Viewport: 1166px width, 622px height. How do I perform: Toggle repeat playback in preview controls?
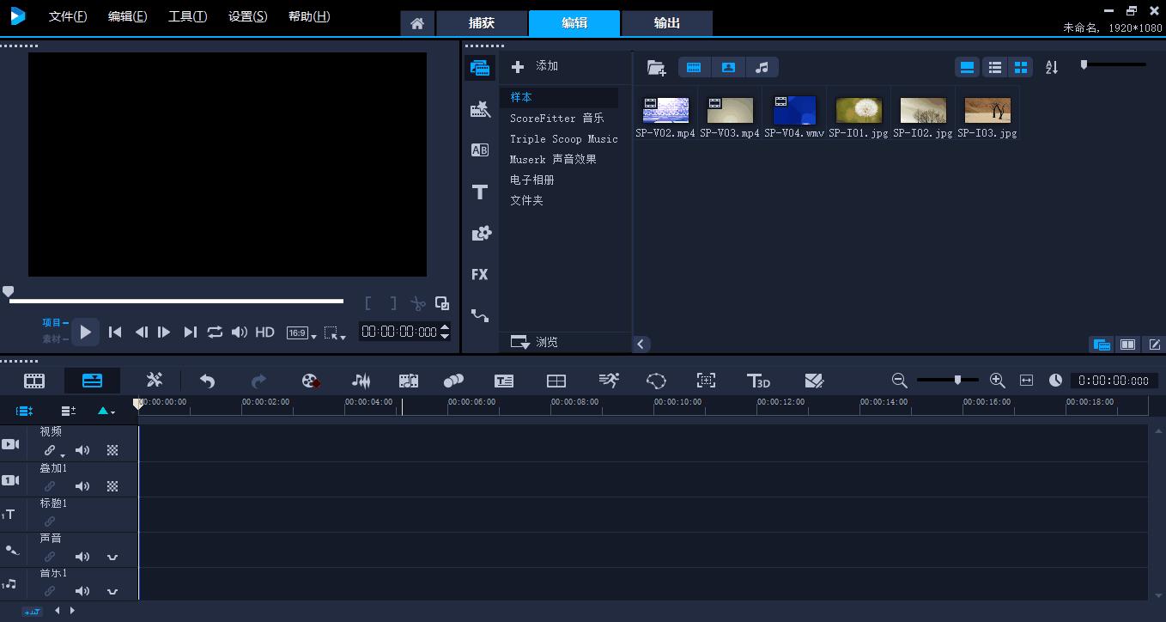click(x=215, y=332)
